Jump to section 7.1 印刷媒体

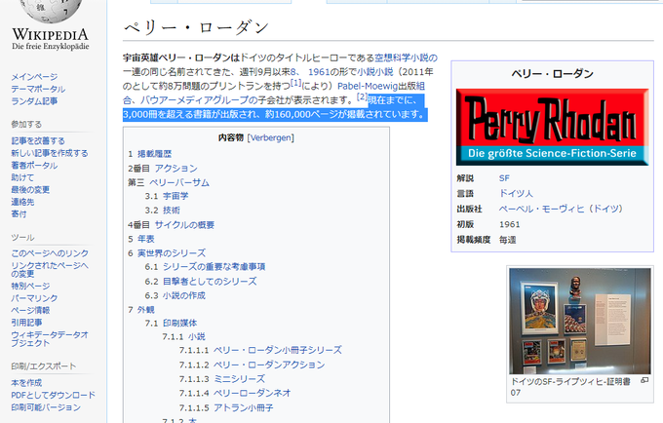tap(172, 323)
